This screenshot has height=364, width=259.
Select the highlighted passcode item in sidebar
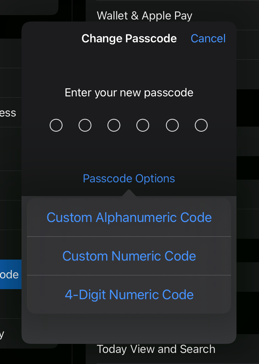(x=10, y=274)
